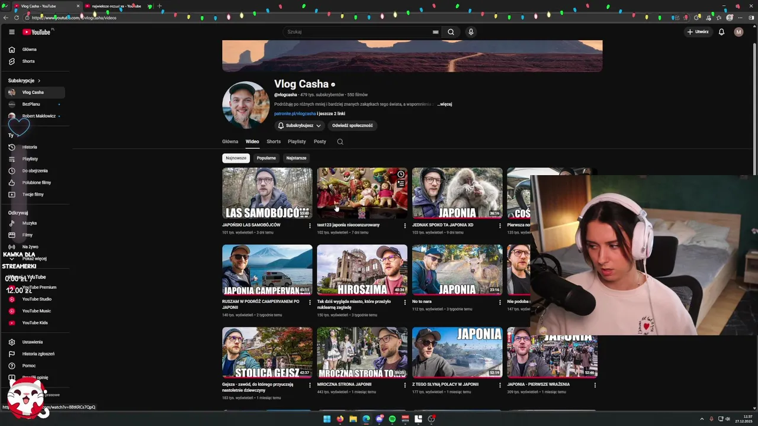
Task: Select the Najstarsze sort chip
Action: tap(296, 158)
